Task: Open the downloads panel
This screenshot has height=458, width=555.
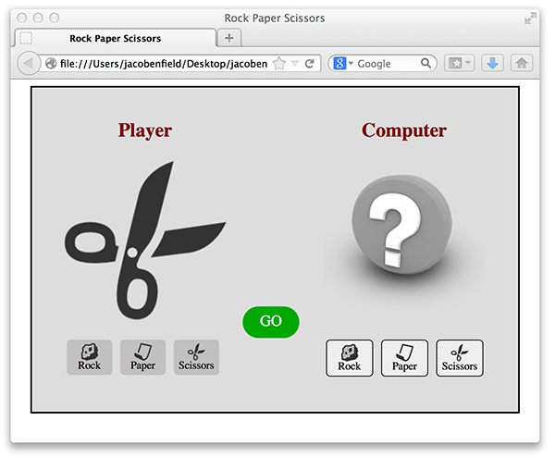Action: (x=492, y=64)
